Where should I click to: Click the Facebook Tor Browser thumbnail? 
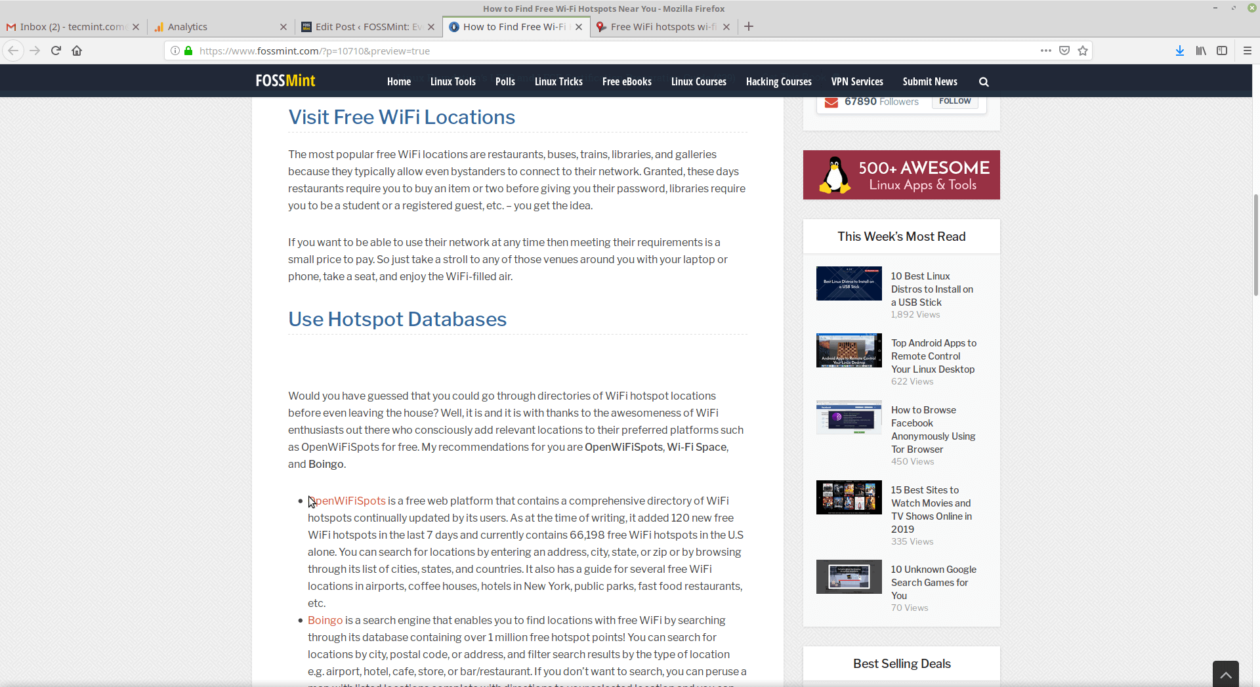[849, 417]
